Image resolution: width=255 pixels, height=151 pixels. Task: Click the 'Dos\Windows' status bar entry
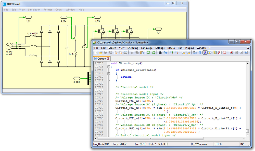199,144
